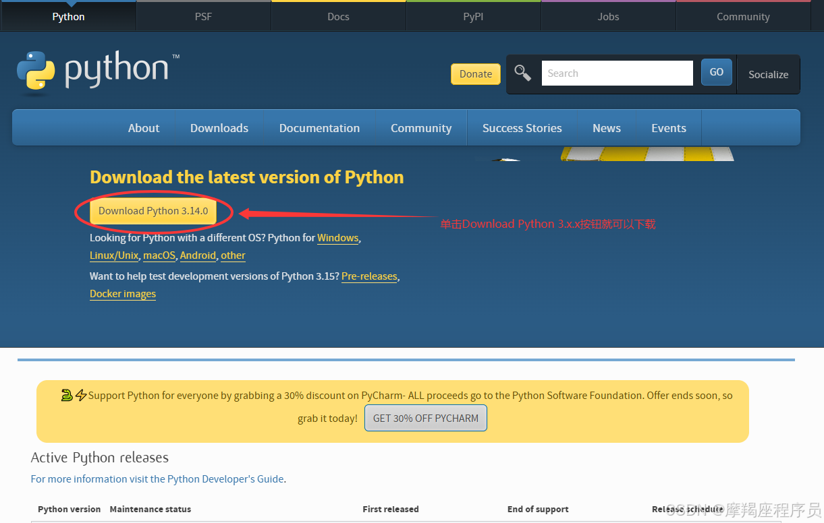824x523 pixels.
Task: Click the Download Python 3.14.0 button
Action: click(x=153, y=211)
